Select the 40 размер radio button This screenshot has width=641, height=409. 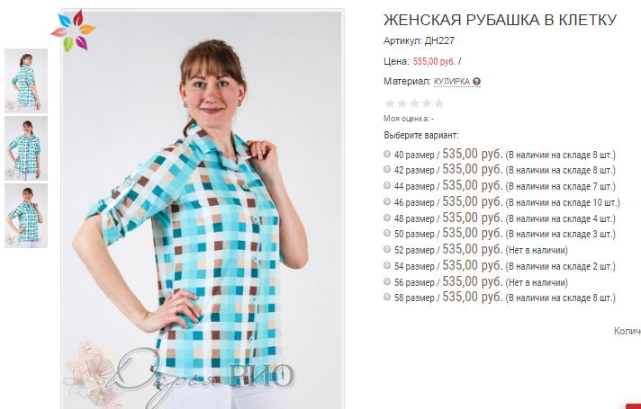(387, 154)
